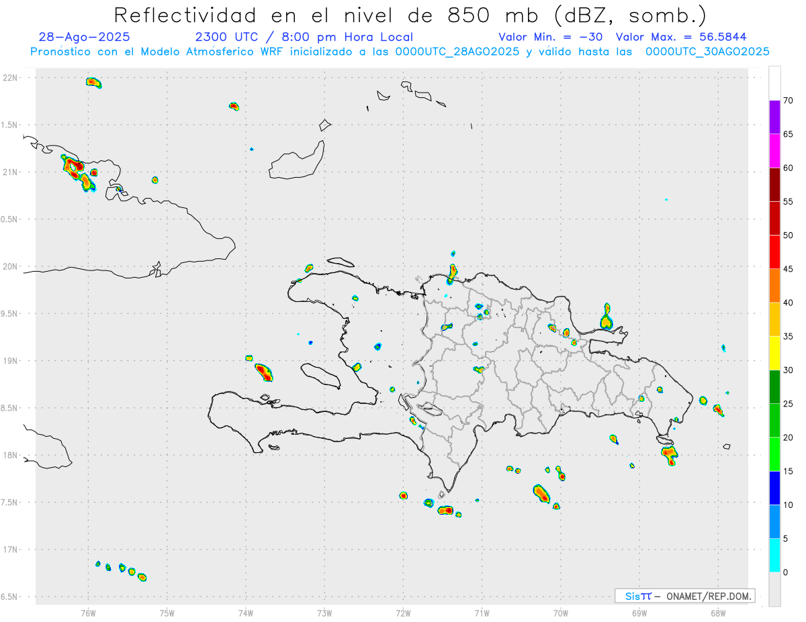Click the medium green 20–25 dBZ band
The height and width of the screenshot is (622, 806).
point(774,421)
